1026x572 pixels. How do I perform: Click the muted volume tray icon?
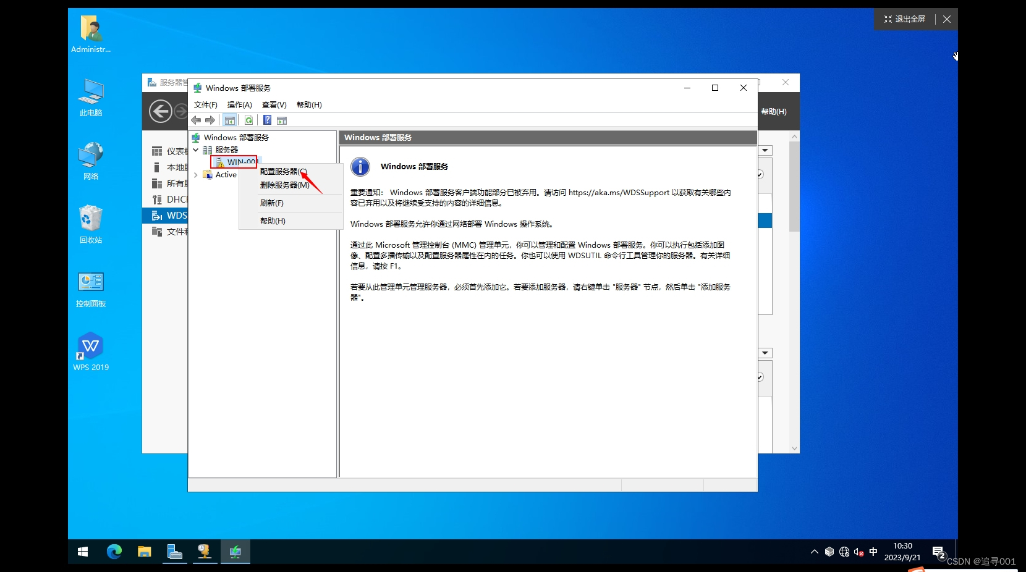pyautogui.click(x=859, y=552)
